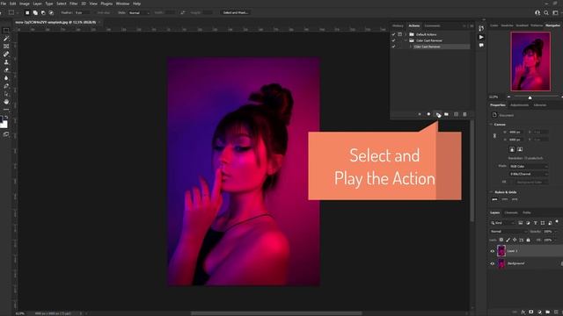563x316 pixels.
Task: Click the lock all padlock icon in Layers panel
Action: (x=528, y=240)
